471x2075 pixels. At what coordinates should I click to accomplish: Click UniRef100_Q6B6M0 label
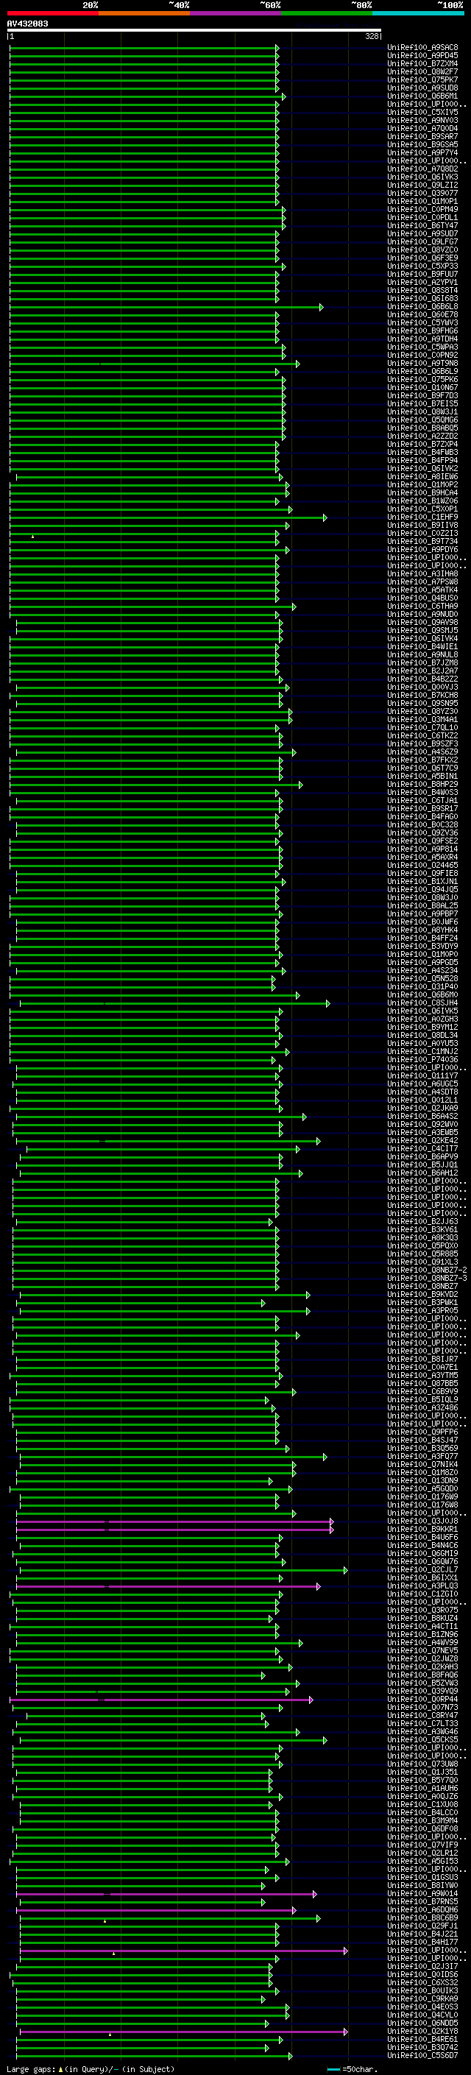point(422,996)
